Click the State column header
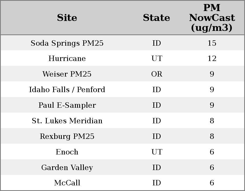The image size is (245, 191). pos(156,18)
